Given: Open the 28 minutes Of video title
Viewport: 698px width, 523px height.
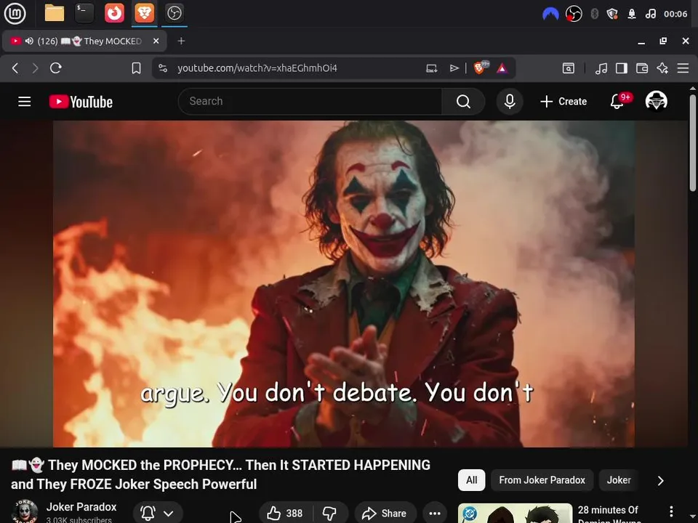Looking at the screenshot, I should coord(609,514).
